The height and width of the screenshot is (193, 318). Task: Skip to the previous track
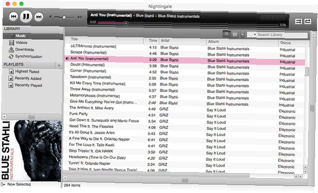point(13,17)
